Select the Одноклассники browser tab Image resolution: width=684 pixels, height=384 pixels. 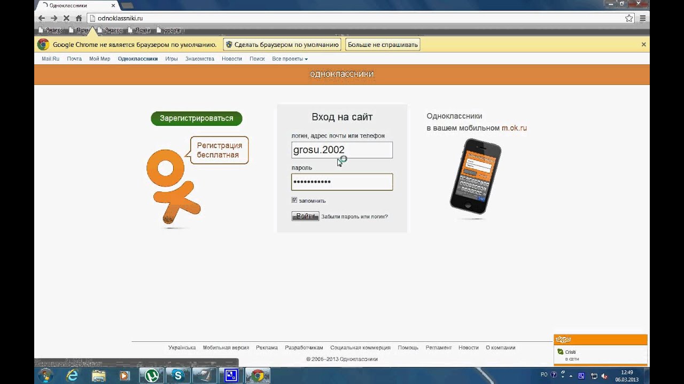point(77,5)
